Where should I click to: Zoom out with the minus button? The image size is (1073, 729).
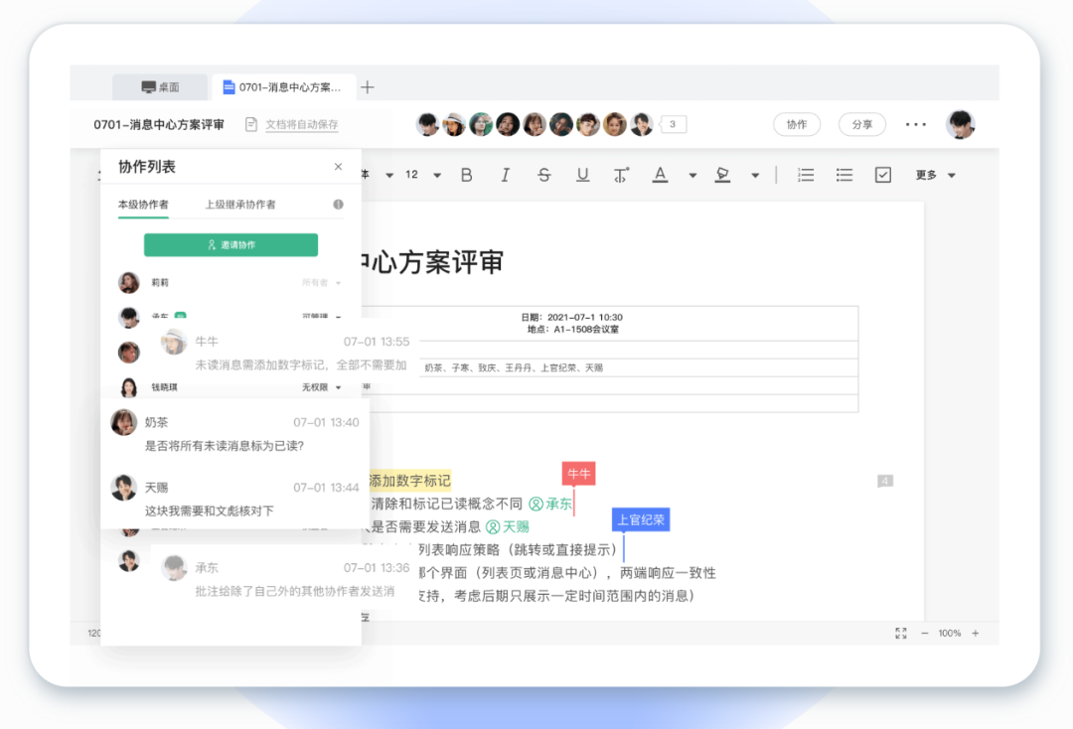coord(925,634)
